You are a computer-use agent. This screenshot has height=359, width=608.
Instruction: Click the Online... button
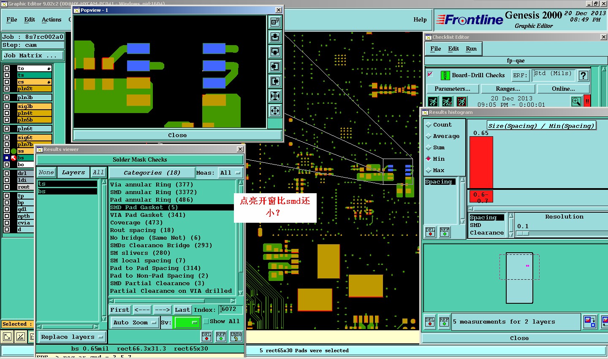563,89
